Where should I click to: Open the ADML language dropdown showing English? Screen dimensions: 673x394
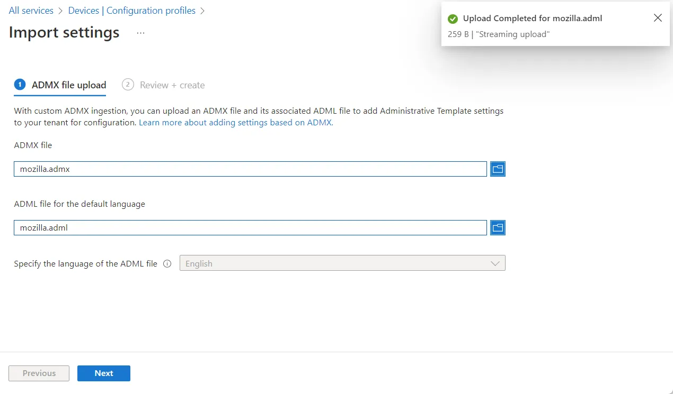342,263
